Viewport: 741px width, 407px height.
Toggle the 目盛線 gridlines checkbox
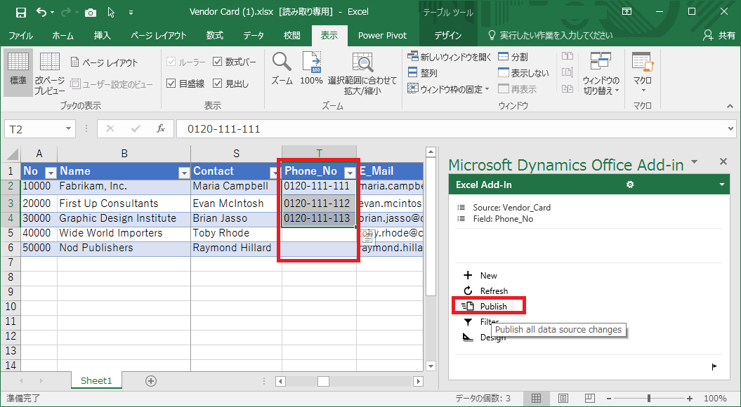click(171, 84)
